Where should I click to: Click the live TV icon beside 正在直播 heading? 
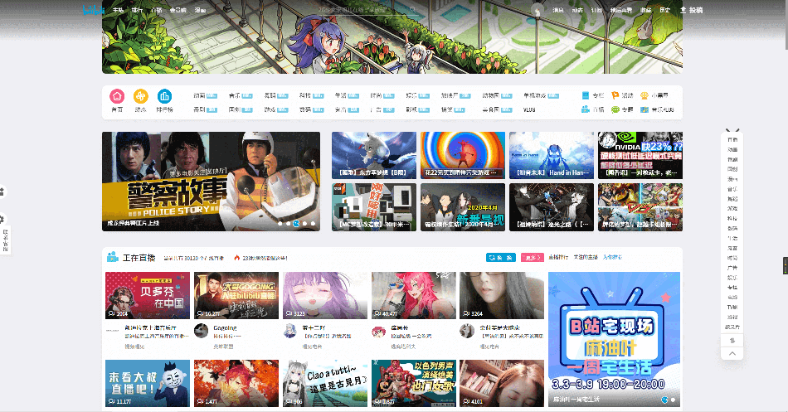click(x=113, y=257)
